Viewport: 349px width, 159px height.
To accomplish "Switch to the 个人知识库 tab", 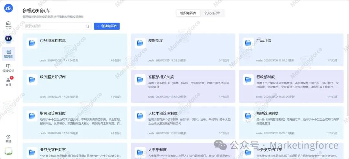I will point(212,13).
